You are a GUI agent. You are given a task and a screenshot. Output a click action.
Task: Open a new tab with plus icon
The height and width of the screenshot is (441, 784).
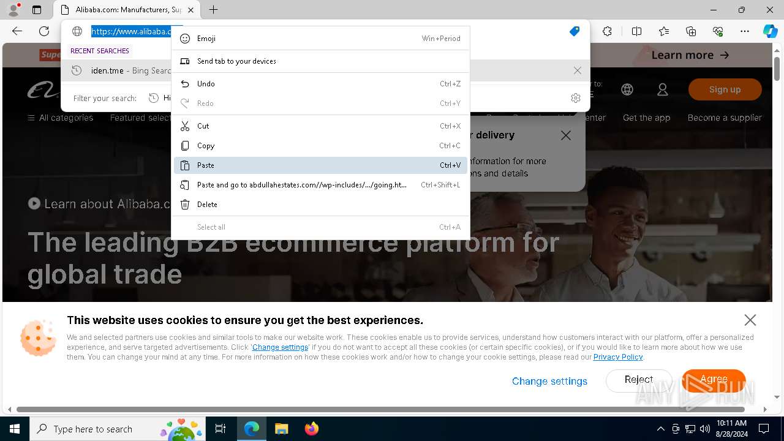(x=213, y=10)
